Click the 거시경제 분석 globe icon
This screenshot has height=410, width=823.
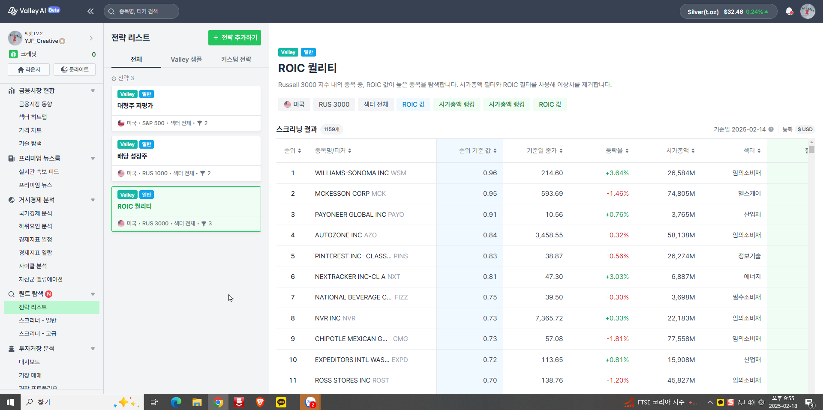(12, 200)
